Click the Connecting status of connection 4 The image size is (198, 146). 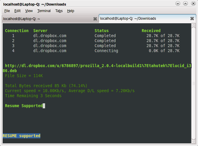point(106,51)
